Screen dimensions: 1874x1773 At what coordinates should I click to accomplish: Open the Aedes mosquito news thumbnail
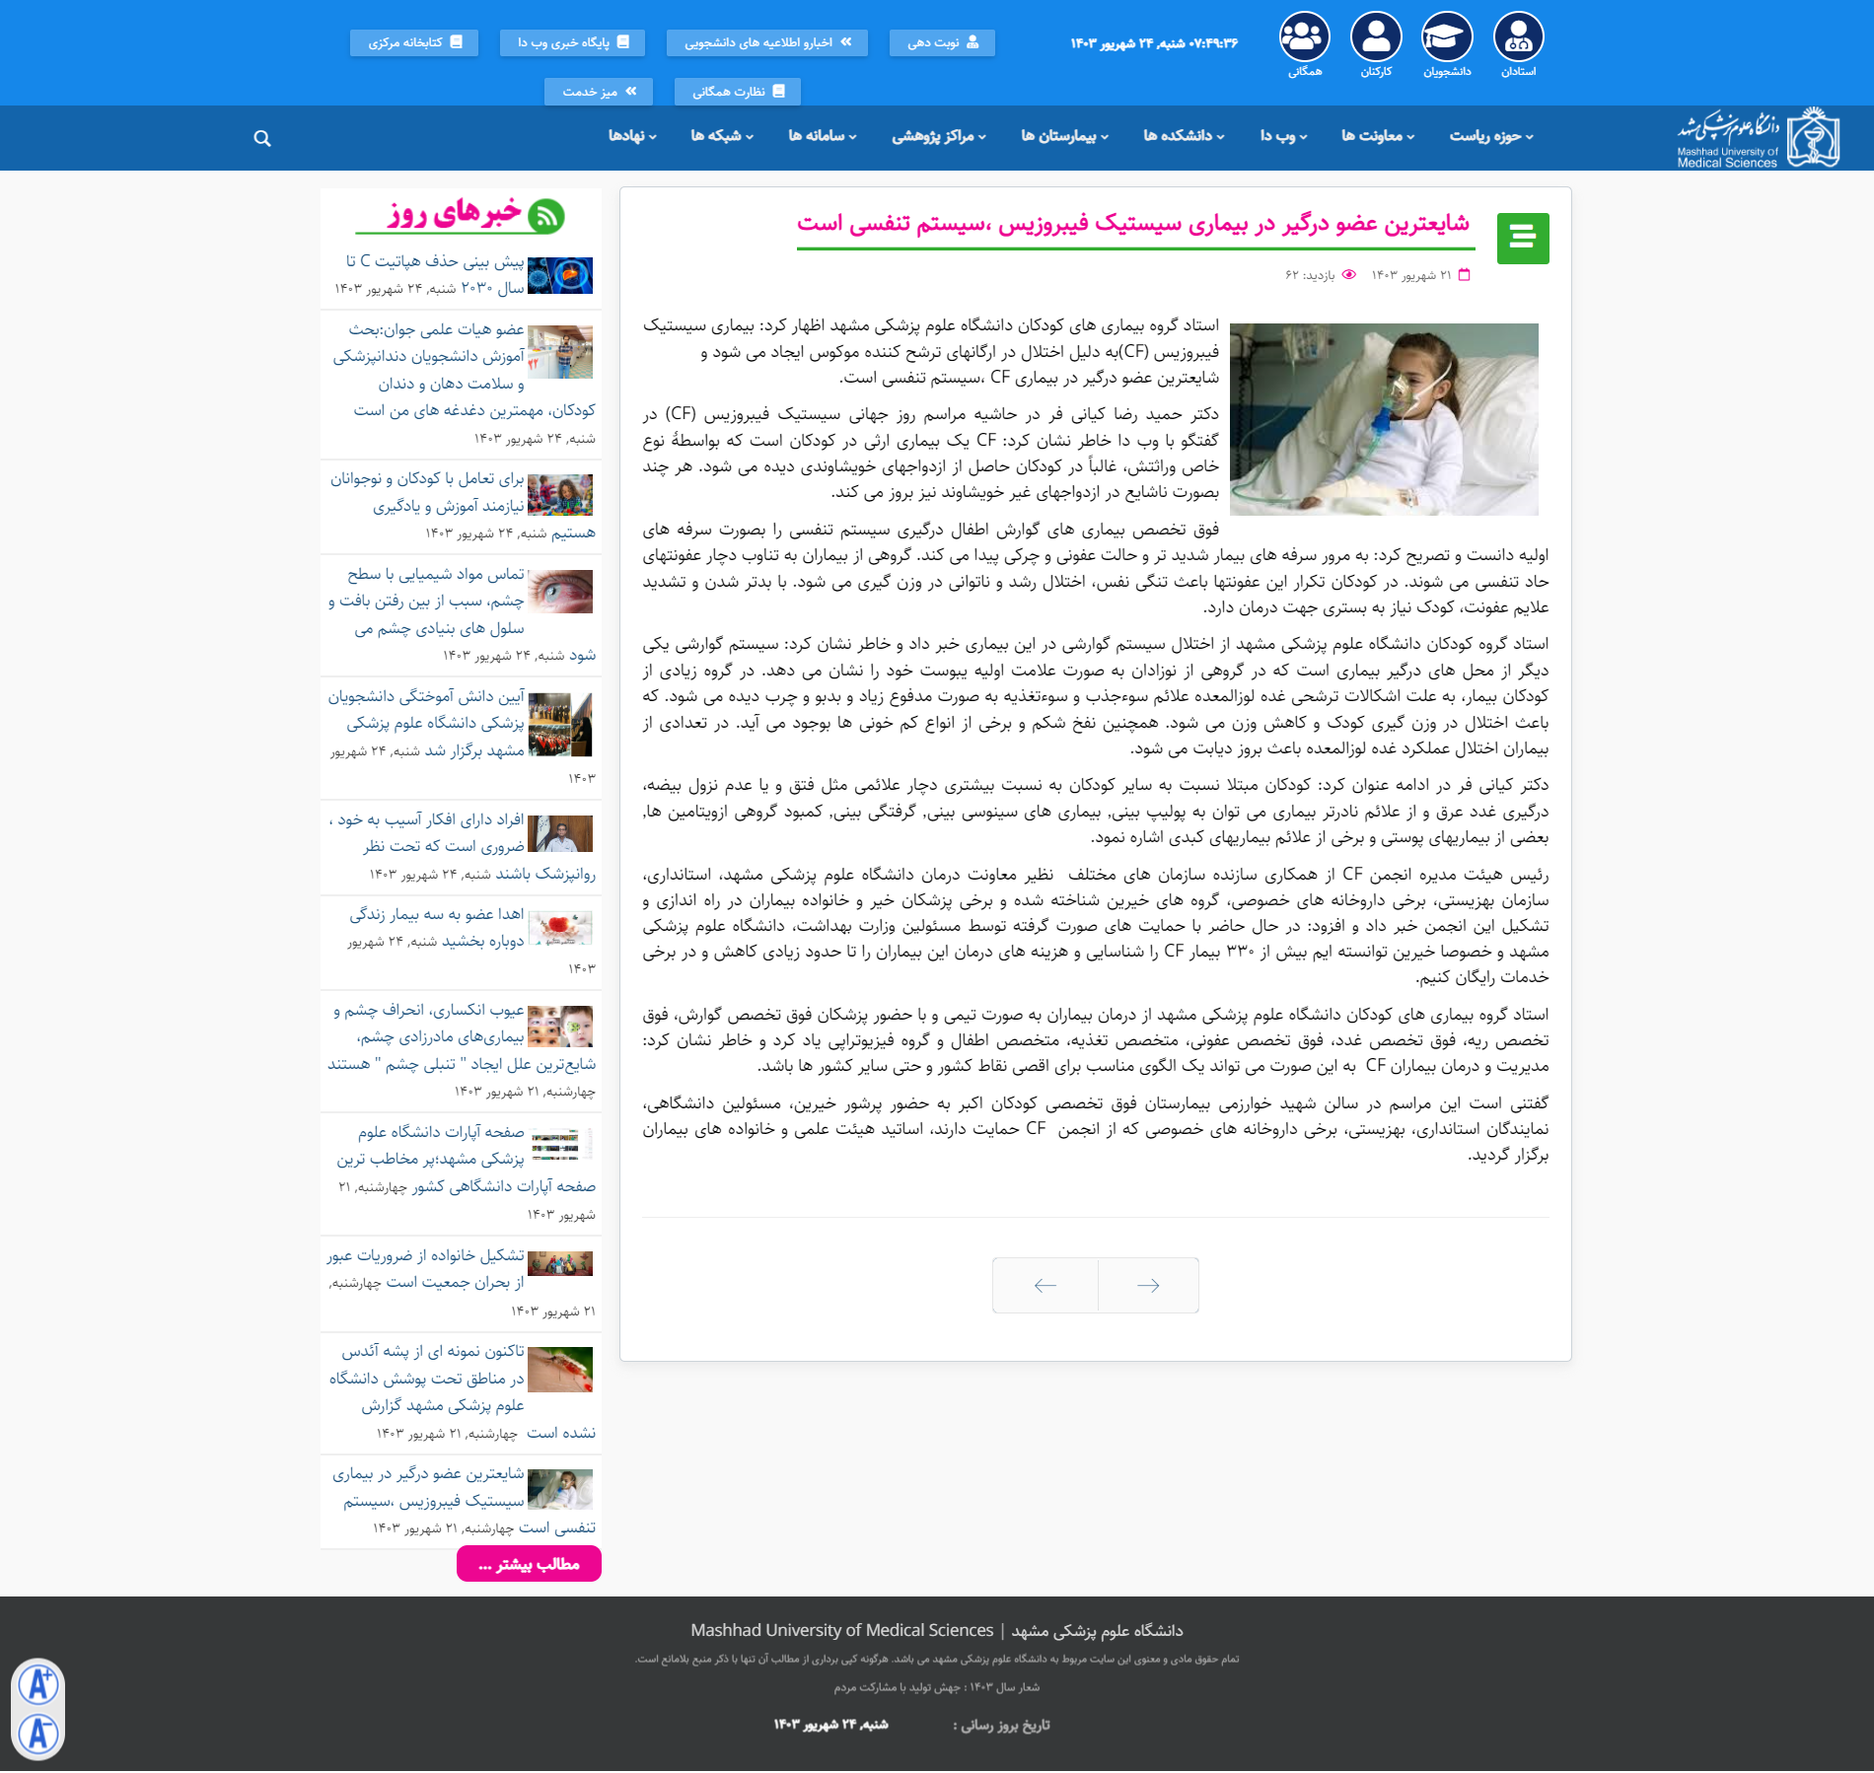pos(560,1370)
